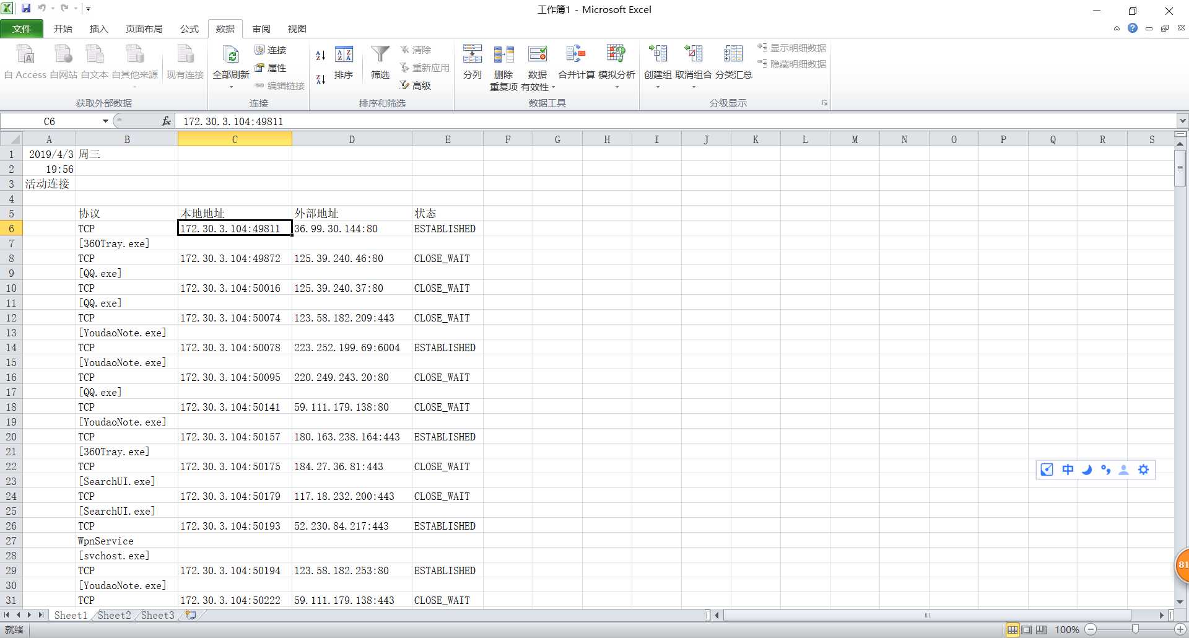Viewport: 1189px width, 638px height.
Task: Switch to the 公式 Formulas tab
Action: [x=189, y=28]
